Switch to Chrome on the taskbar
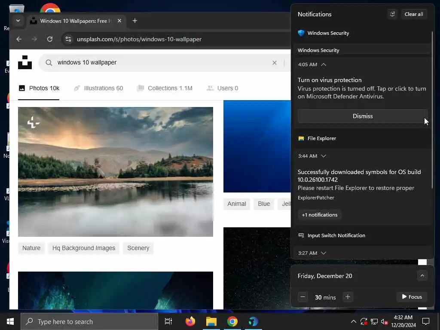The height and width of the screenshot is (330, 440). click(232, 321)
